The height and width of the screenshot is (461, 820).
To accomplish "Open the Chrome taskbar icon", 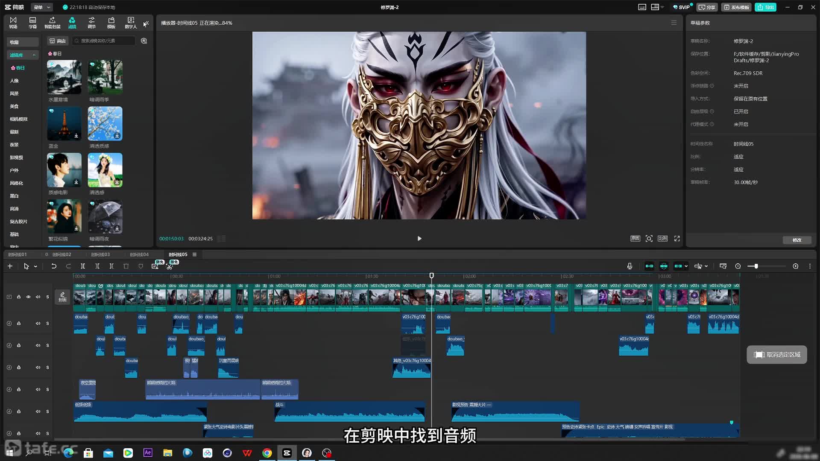I will click(267, 453).
